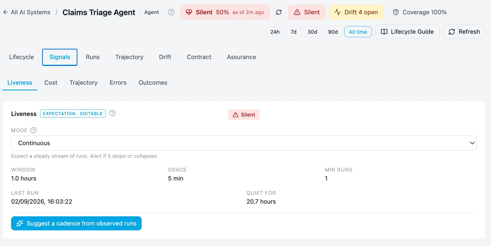
Task: Click the Coverage 100% shield badge
Action: pos(419,12)
